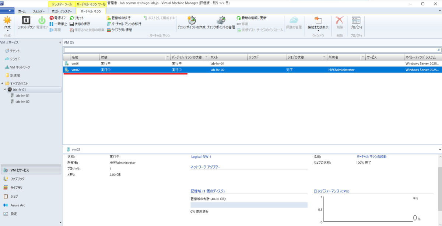Click the vm01 row's VM icon
Screen dimensions: 442x226
[x=67, y=63]
